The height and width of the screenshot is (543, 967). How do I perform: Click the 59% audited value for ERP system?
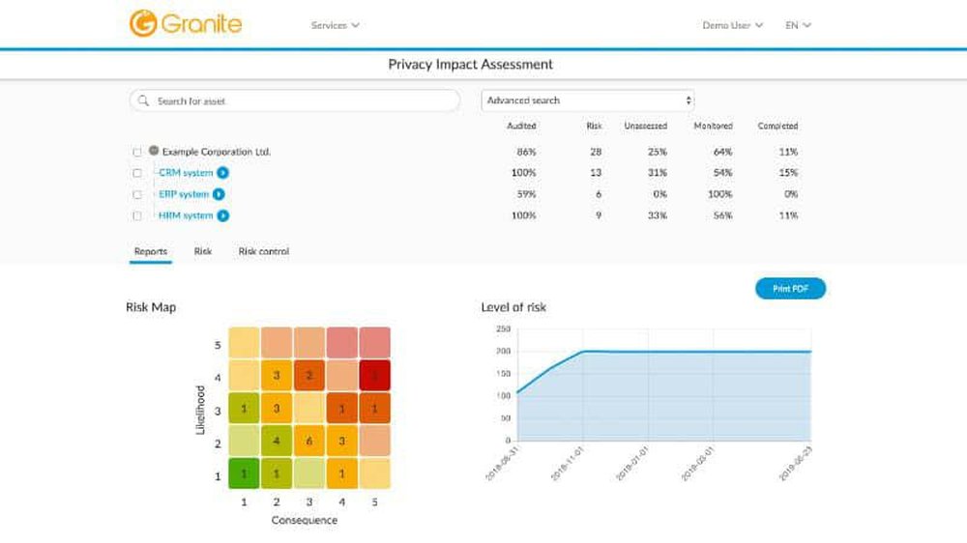[x=526, y=194]
